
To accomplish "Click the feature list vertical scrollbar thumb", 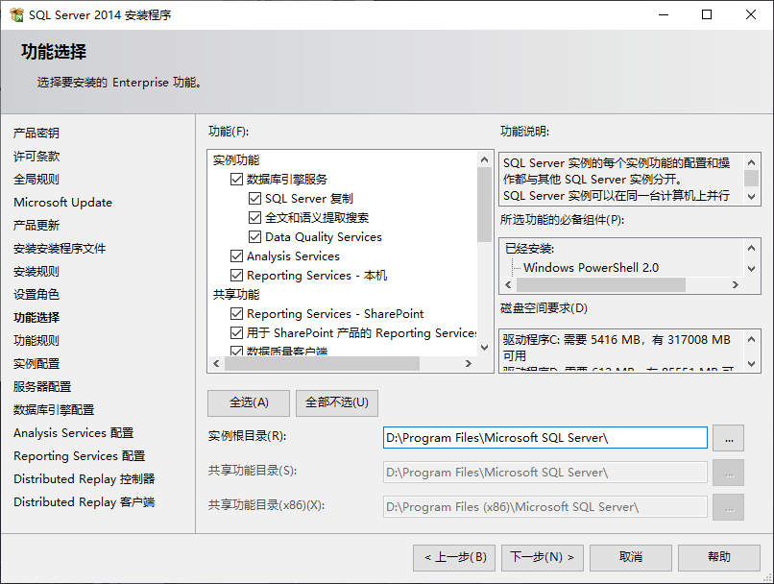I will 484,205.
